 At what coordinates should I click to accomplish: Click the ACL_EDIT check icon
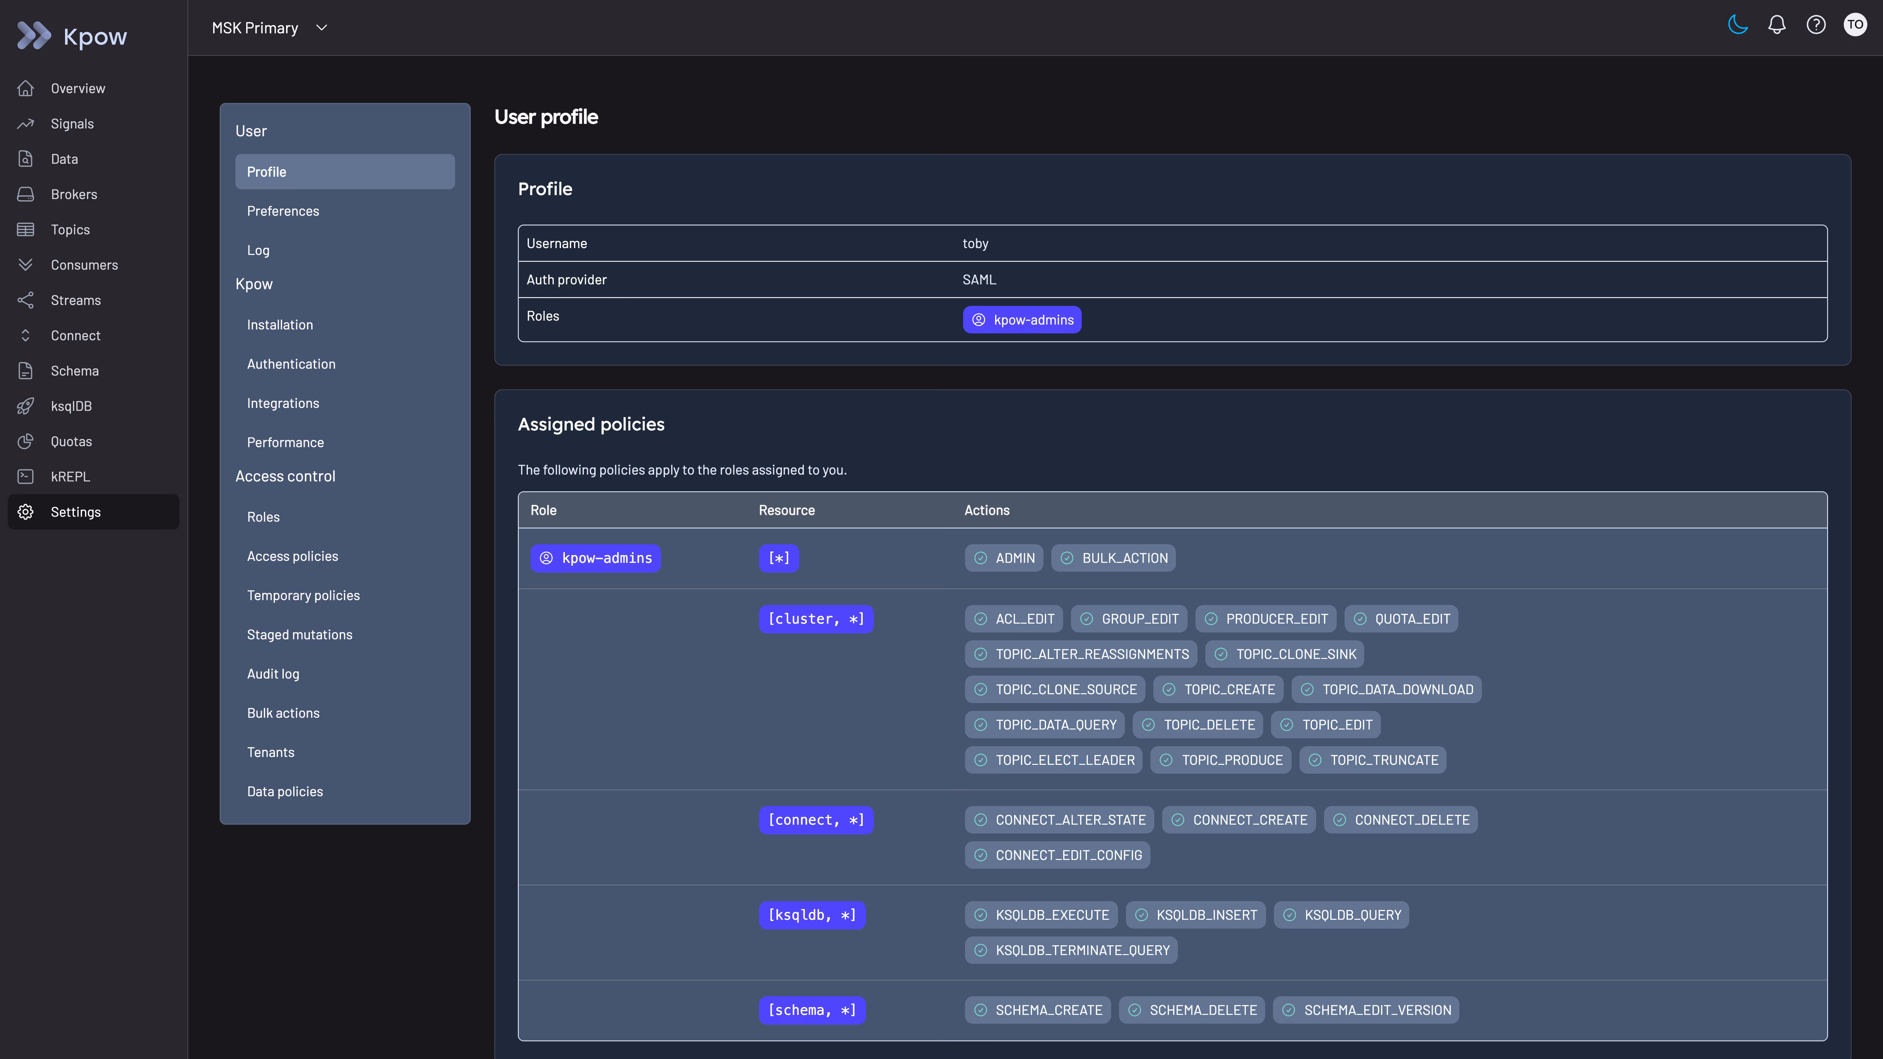980,619
